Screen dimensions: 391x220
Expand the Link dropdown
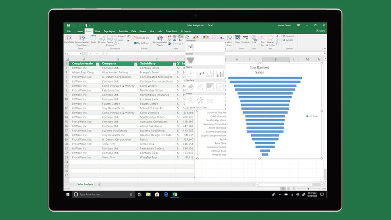pos(254,46)
